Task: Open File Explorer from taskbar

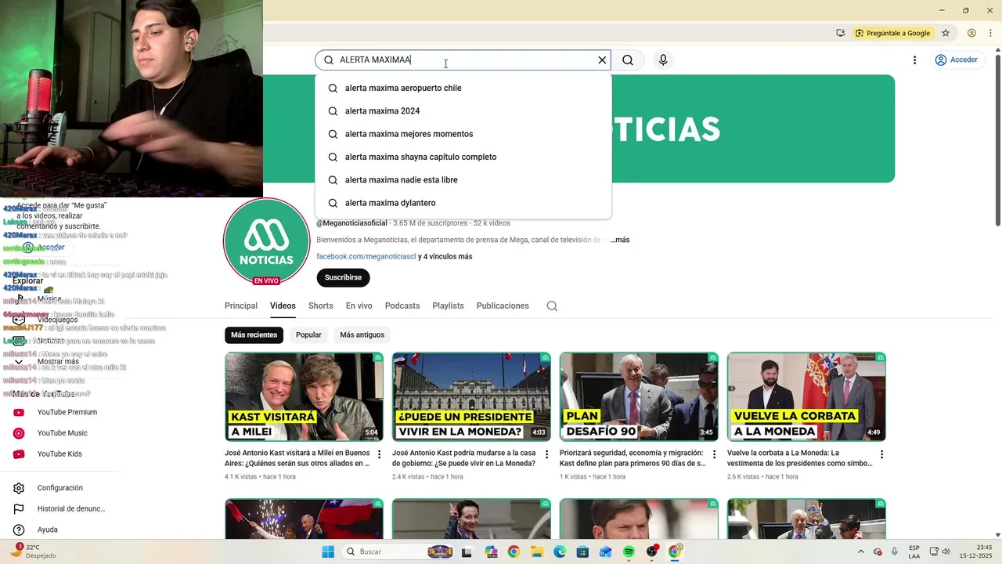Action: pos(537,551)
